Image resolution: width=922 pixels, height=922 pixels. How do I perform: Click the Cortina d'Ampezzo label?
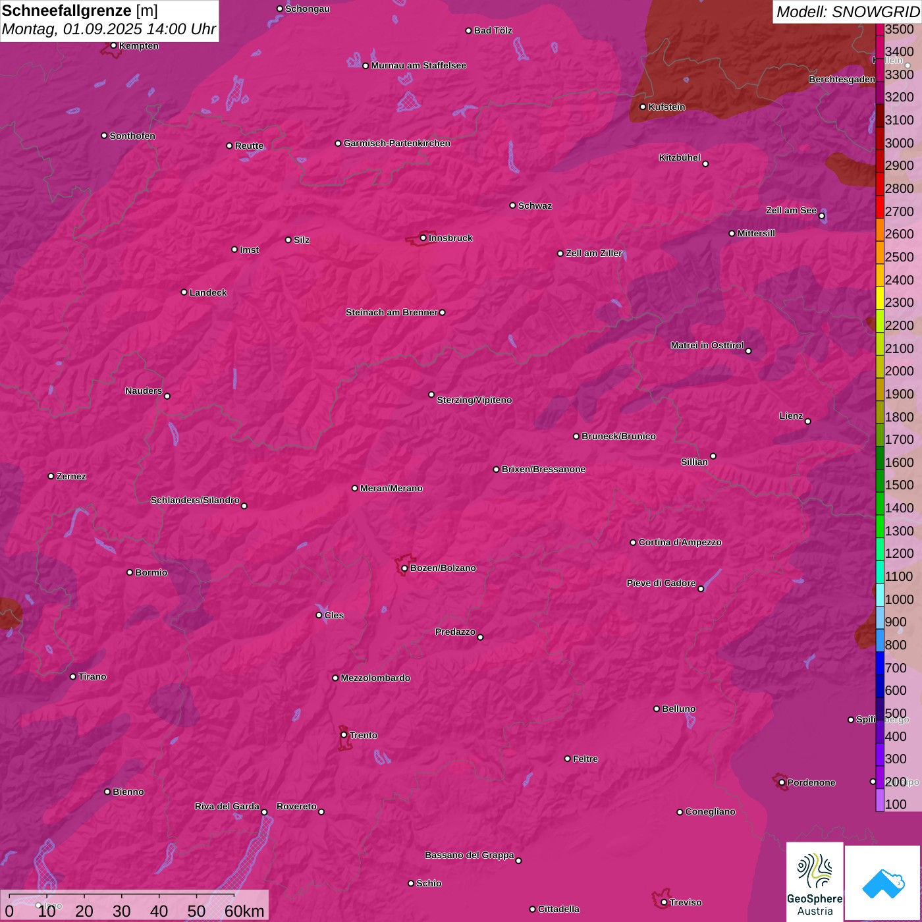[x=680, y=542]
